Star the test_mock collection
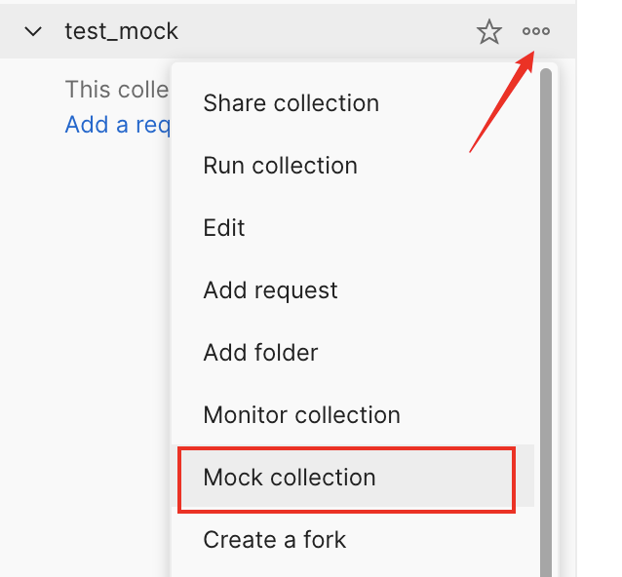622x577 pixels. coord(488,32)
